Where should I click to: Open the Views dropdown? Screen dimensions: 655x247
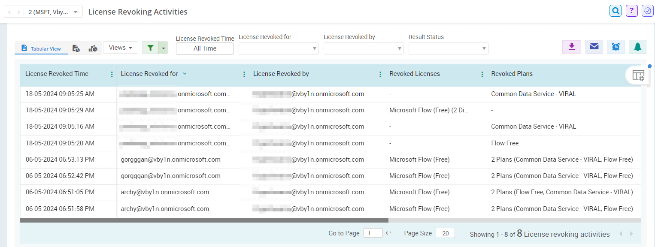point(120,48)
